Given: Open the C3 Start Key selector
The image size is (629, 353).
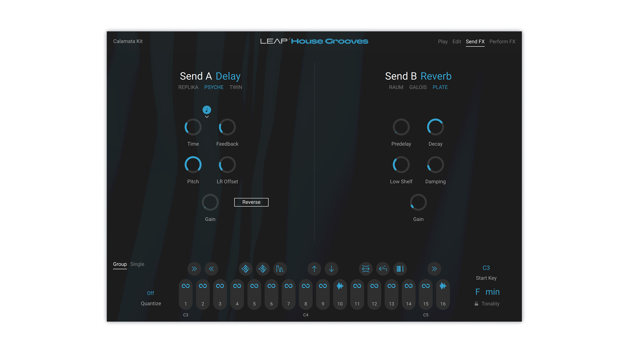Looking at the screenshot, I should (x=486, y=268).
